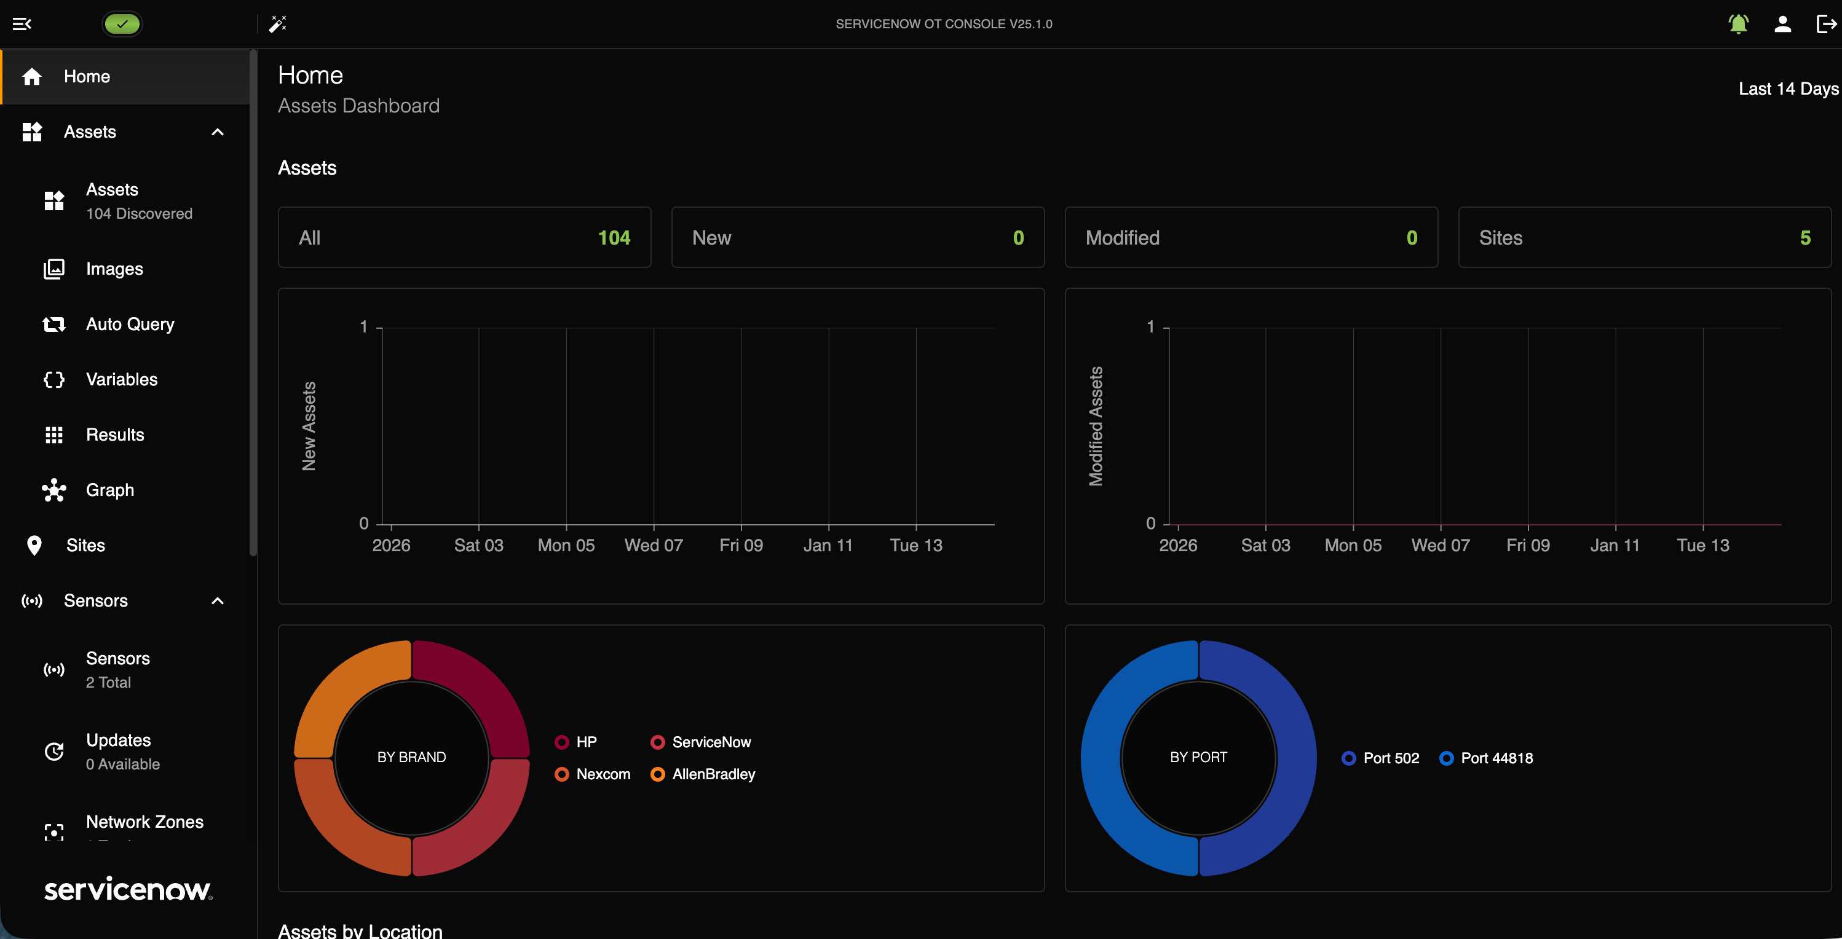Open the magic wand wizard tool

tap(277, 25)
